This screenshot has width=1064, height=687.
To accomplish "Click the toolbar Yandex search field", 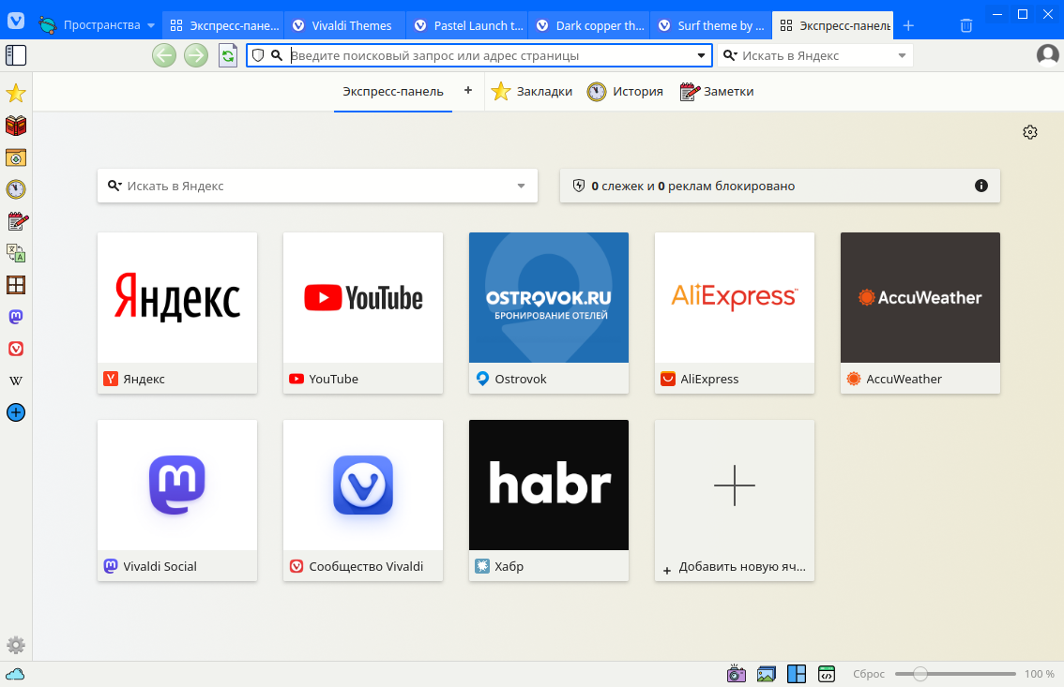I will (x=815, y=55).
